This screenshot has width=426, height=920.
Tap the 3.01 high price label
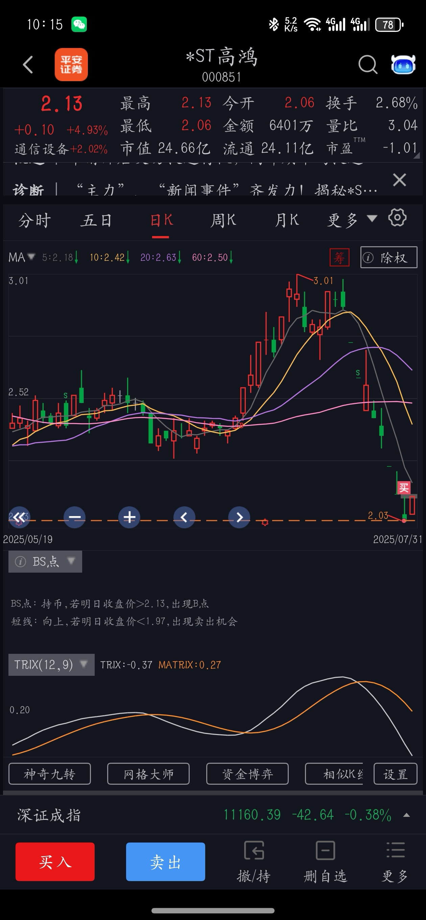click(x=323, y=281)
